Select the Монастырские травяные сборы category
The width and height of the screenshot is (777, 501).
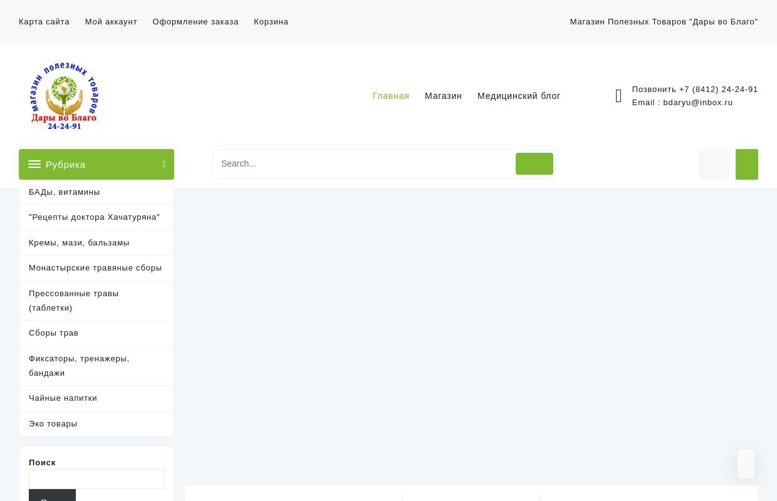coord(95,267)
